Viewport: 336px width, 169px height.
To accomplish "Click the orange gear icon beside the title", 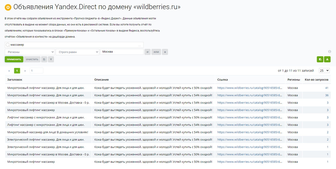I will pyautogui.click(x=8, y=7).
